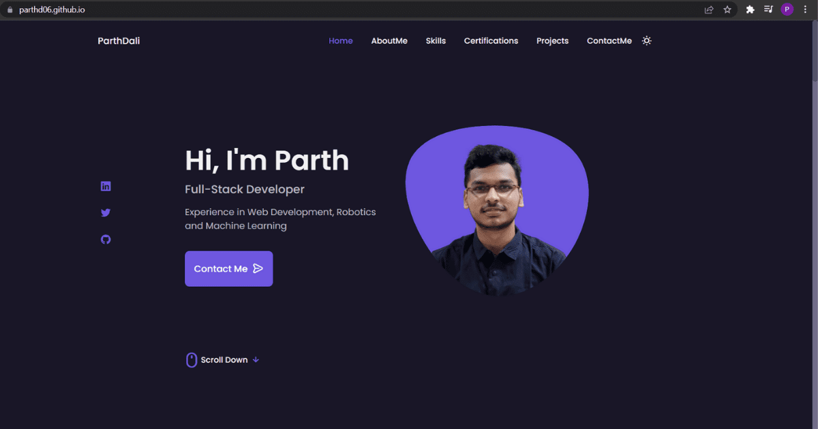Open the Twitter icon

point(106,212)
